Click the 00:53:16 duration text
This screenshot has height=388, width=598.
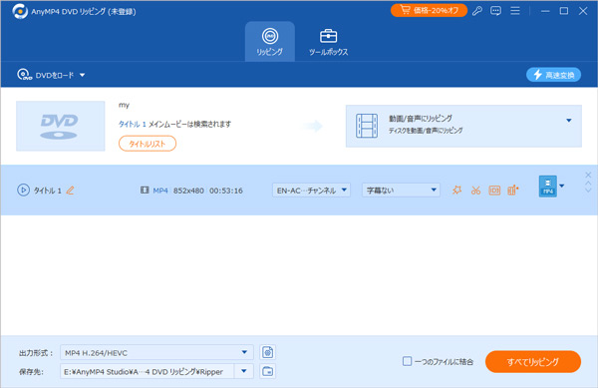coord(226,191)
